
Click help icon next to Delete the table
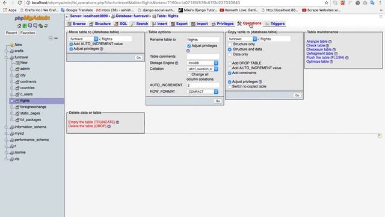109,126
